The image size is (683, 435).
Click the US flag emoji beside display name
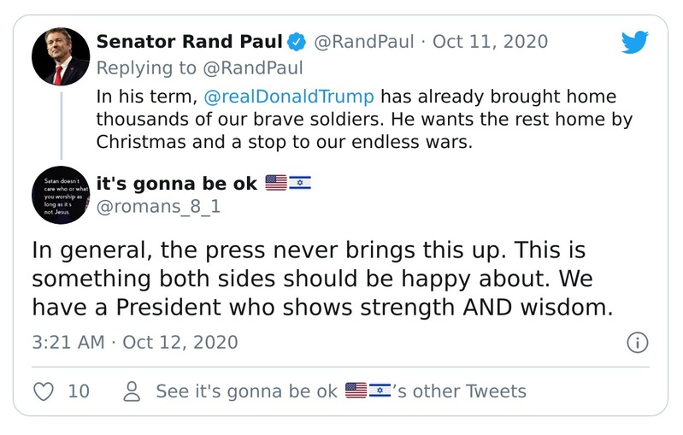click(276, 183)
